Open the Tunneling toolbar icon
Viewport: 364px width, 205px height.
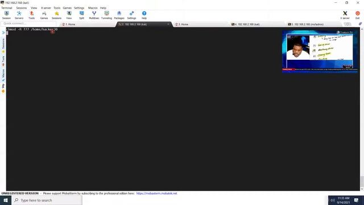click(106, 15)
